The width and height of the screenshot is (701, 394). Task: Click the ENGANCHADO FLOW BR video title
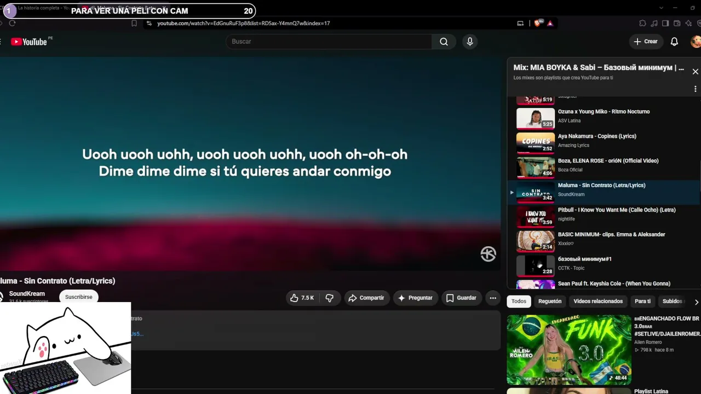click(668, 326)
